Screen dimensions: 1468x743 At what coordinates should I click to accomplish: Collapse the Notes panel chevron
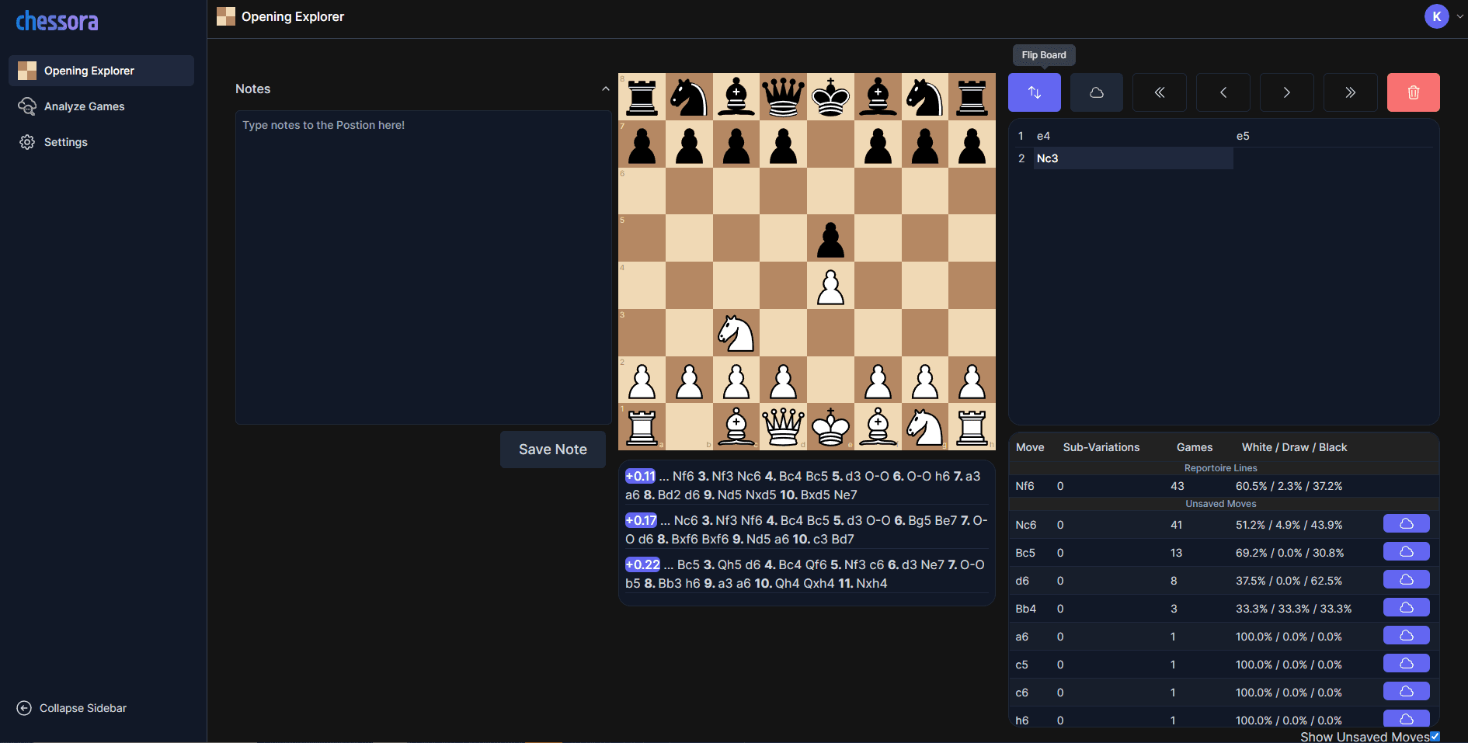[606, 89]
